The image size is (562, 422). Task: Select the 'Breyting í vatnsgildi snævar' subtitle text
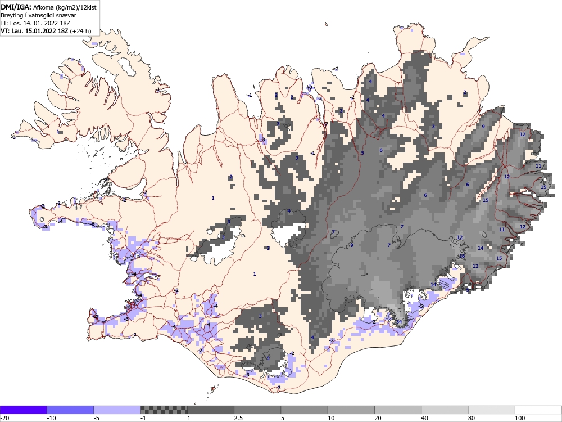[x=38, y=15]
